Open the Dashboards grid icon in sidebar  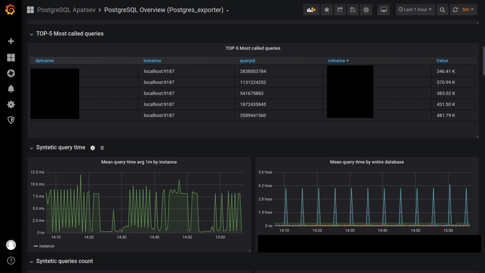coord(11,58)
